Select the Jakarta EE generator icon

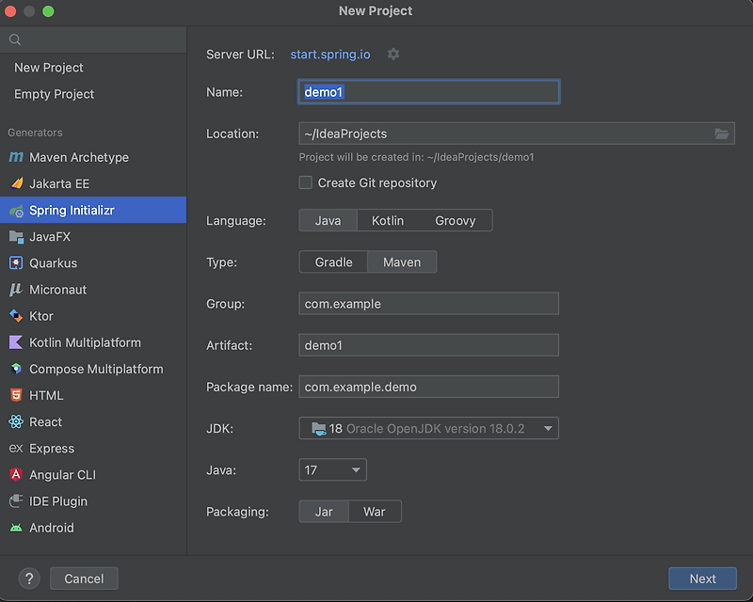click(x=16, y=183)
